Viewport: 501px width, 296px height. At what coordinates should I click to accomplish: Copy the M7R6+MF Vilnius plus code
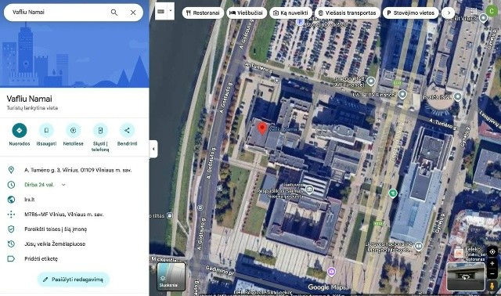pos(74,214)
